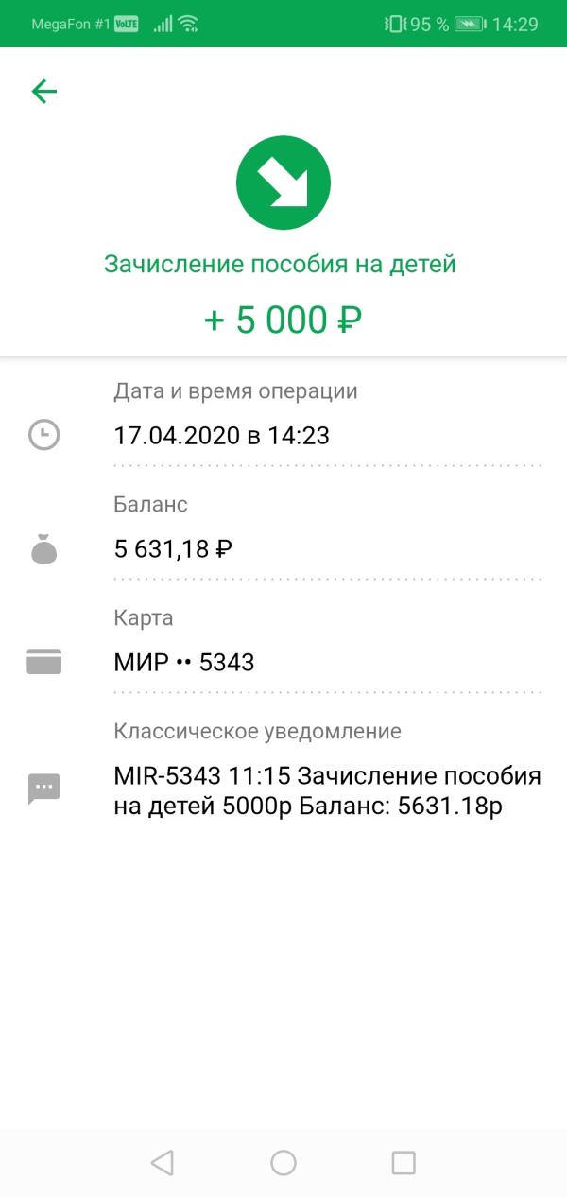
Task: Tap the Android home circle button
Action: (283, 1162)
